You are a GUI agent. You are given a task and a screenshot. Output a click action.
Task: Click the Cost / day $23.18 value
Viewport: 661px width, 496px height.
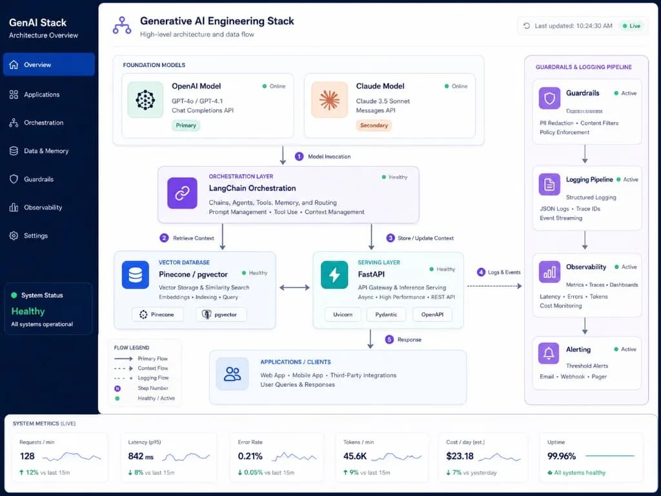point(460,456)
